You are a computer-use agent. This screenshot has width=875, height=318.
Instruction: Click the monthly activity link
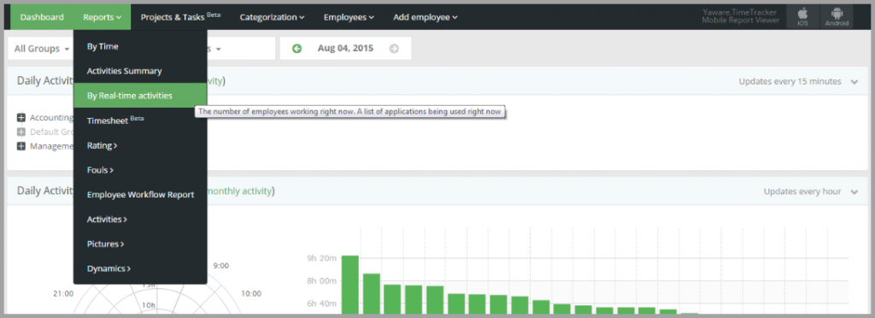[238, 191]
